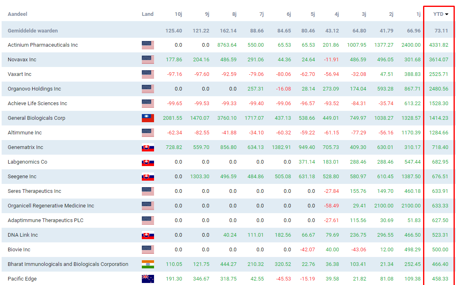The width and height of the screenshot is (456, 285).
Task: Open the Seegene Inc stock page
Action: pyautogui.click(x=22, y=177)
